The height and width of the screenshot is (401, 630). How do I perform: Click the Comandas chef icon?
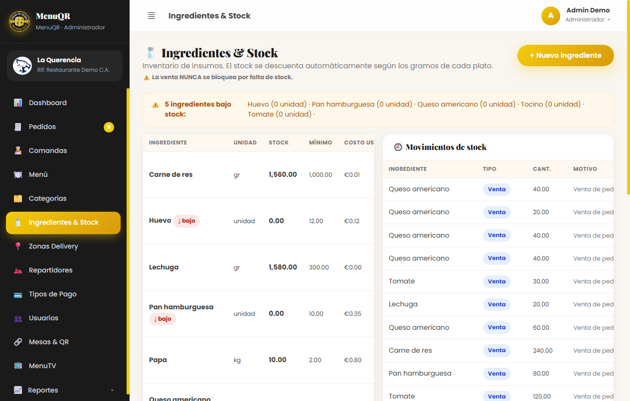pyautogui.click(x=18, y=150)
